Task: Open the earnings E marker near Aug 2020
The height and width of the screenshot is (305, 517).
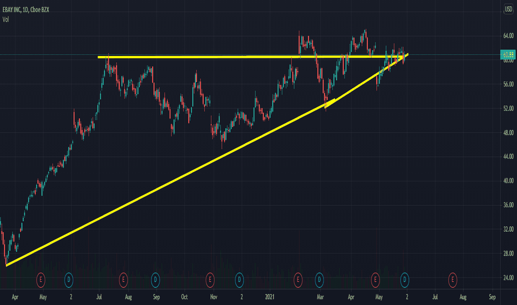Action: [123, 280]
